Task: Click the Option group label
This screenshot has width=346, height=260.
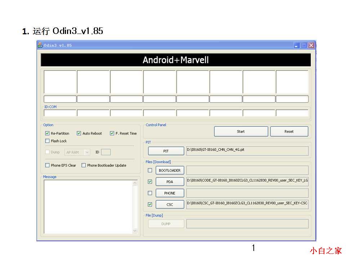Action: coord(48,125)
